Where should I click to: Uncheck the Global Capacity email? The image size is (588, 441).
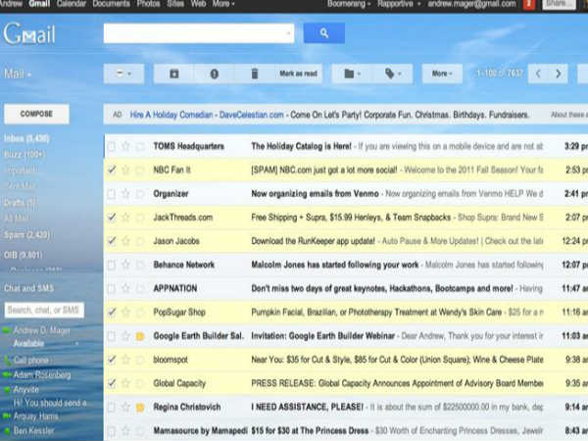point(112,383)
